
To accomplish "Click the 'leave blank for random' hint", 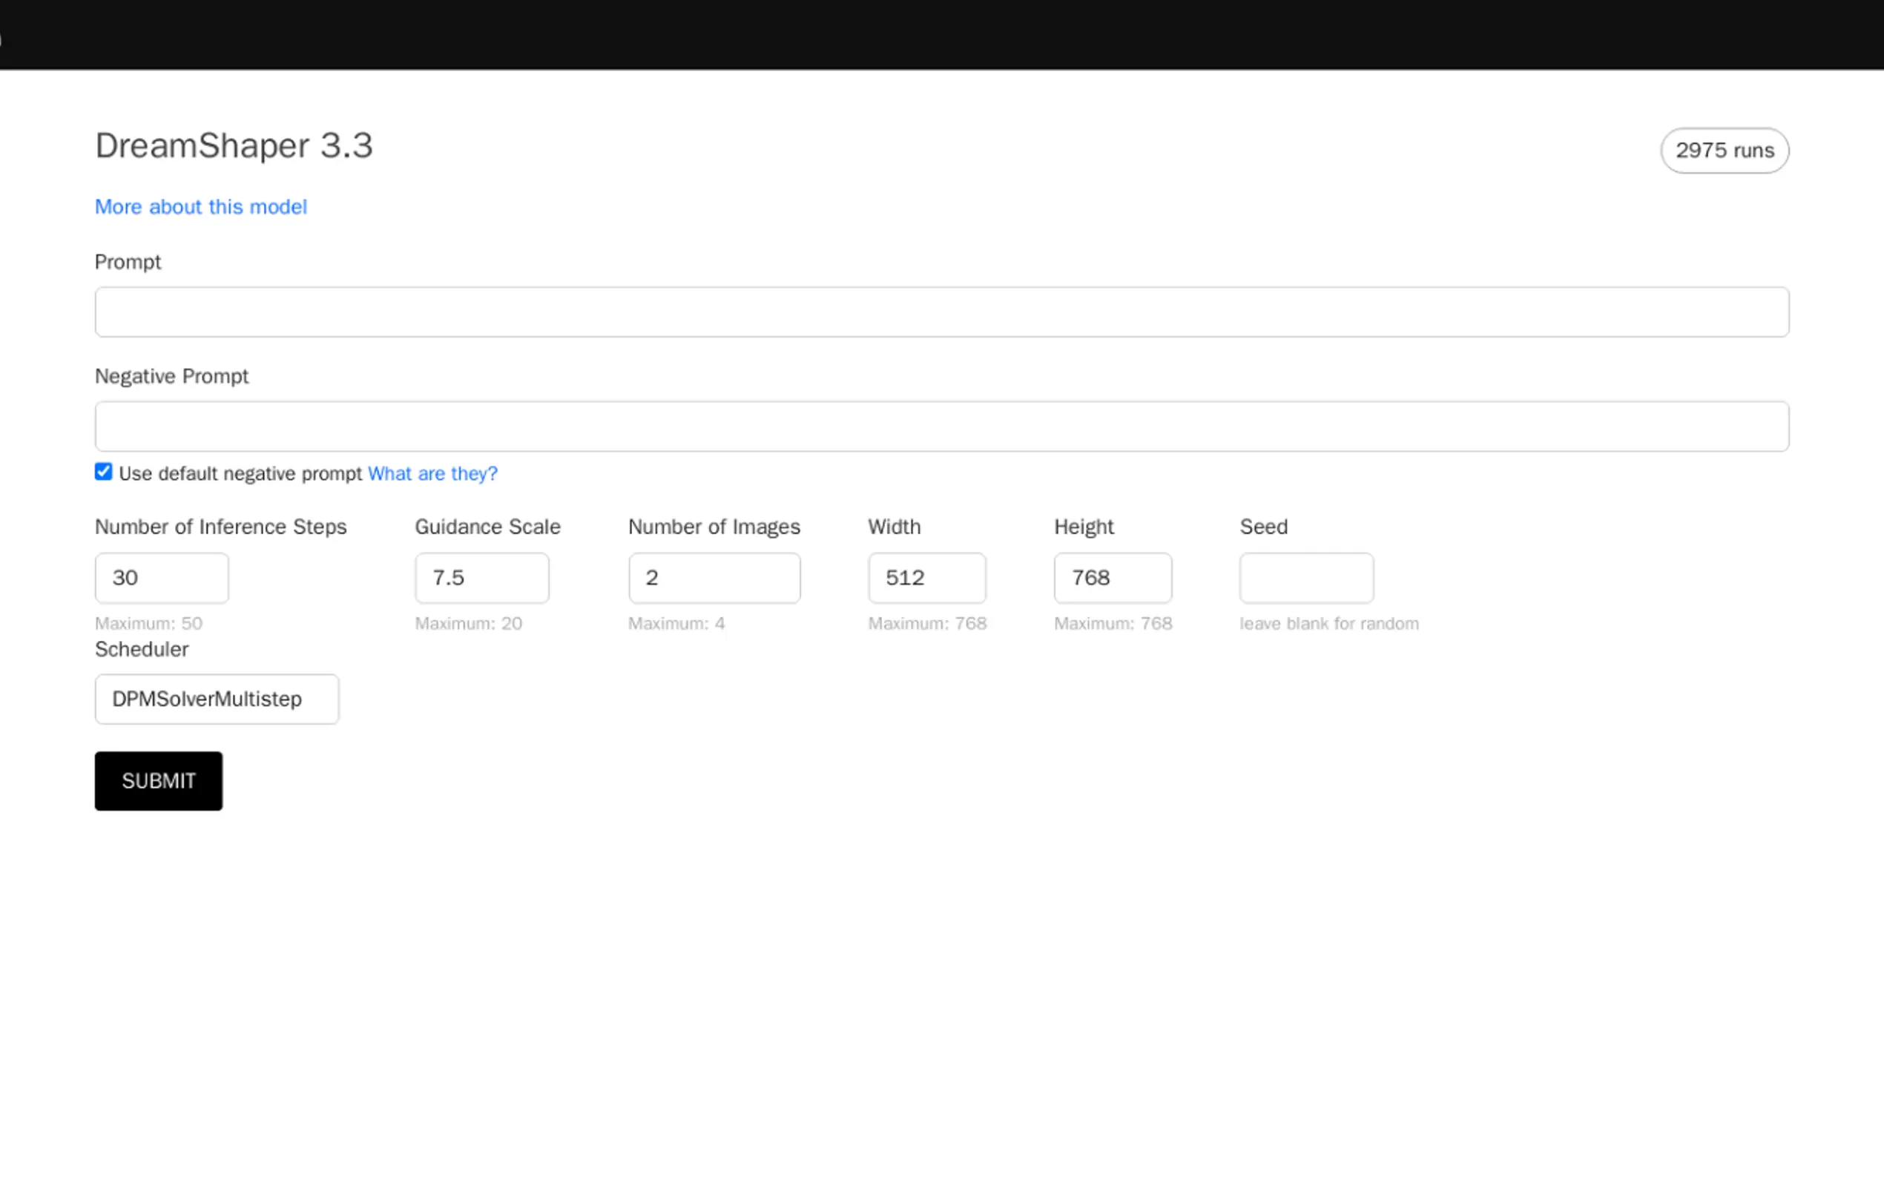I will coord(1328,623).
